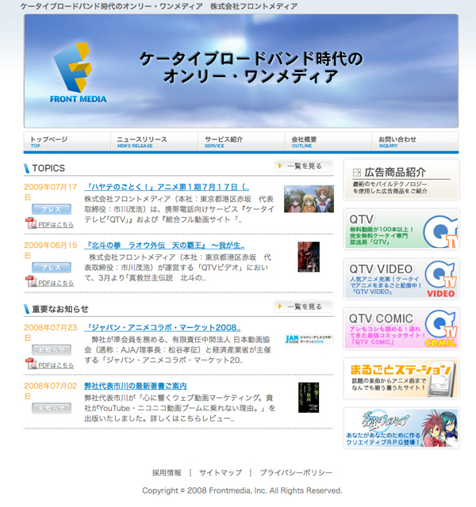Open PDF icon for the 2009年06月15日 topic
Screen dimensions: 476x507
[x=31, y=281]
